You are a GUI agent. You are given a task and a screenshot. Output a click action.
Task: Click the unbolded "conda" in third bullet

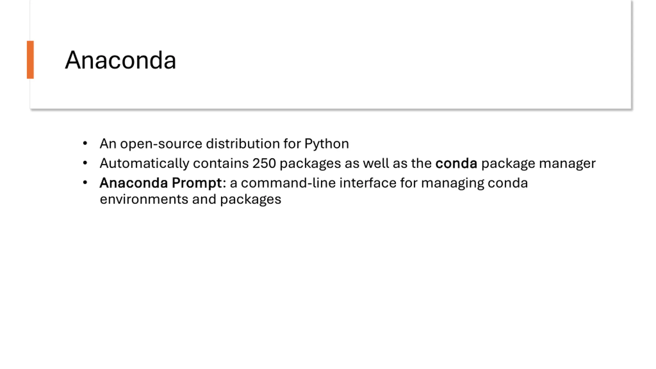tap(508, 183)
